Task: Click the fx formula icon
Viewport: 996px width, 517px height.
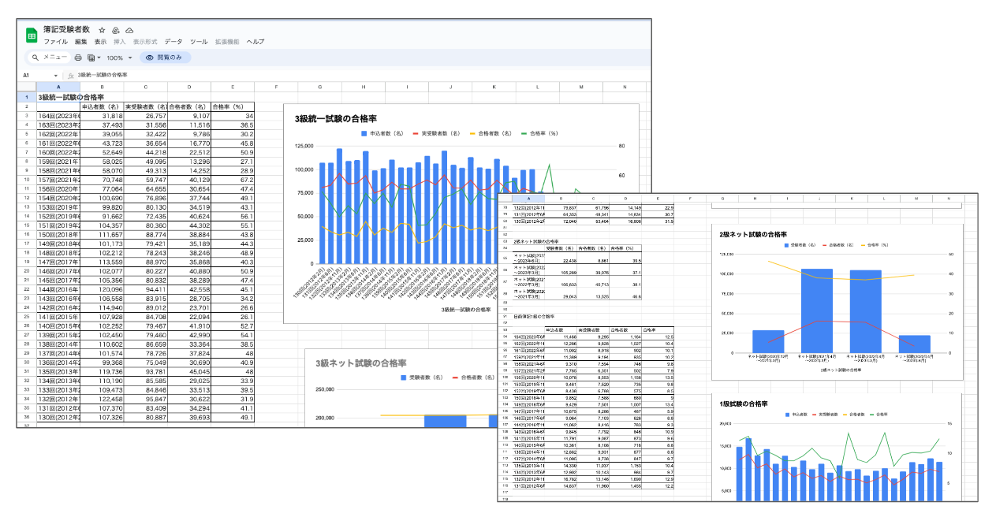Action: (70, 75)
